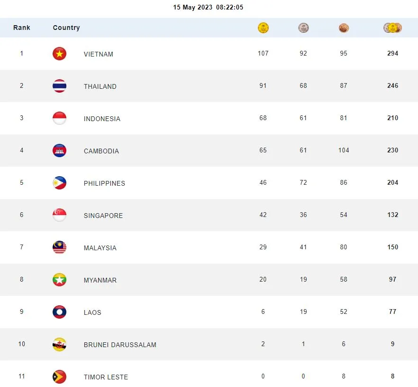
Task: Open the VIETNAM country link
Action: coord(99,54)
